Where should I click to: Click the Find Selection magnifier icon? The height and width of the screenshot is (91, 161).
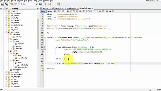point(68,11)
